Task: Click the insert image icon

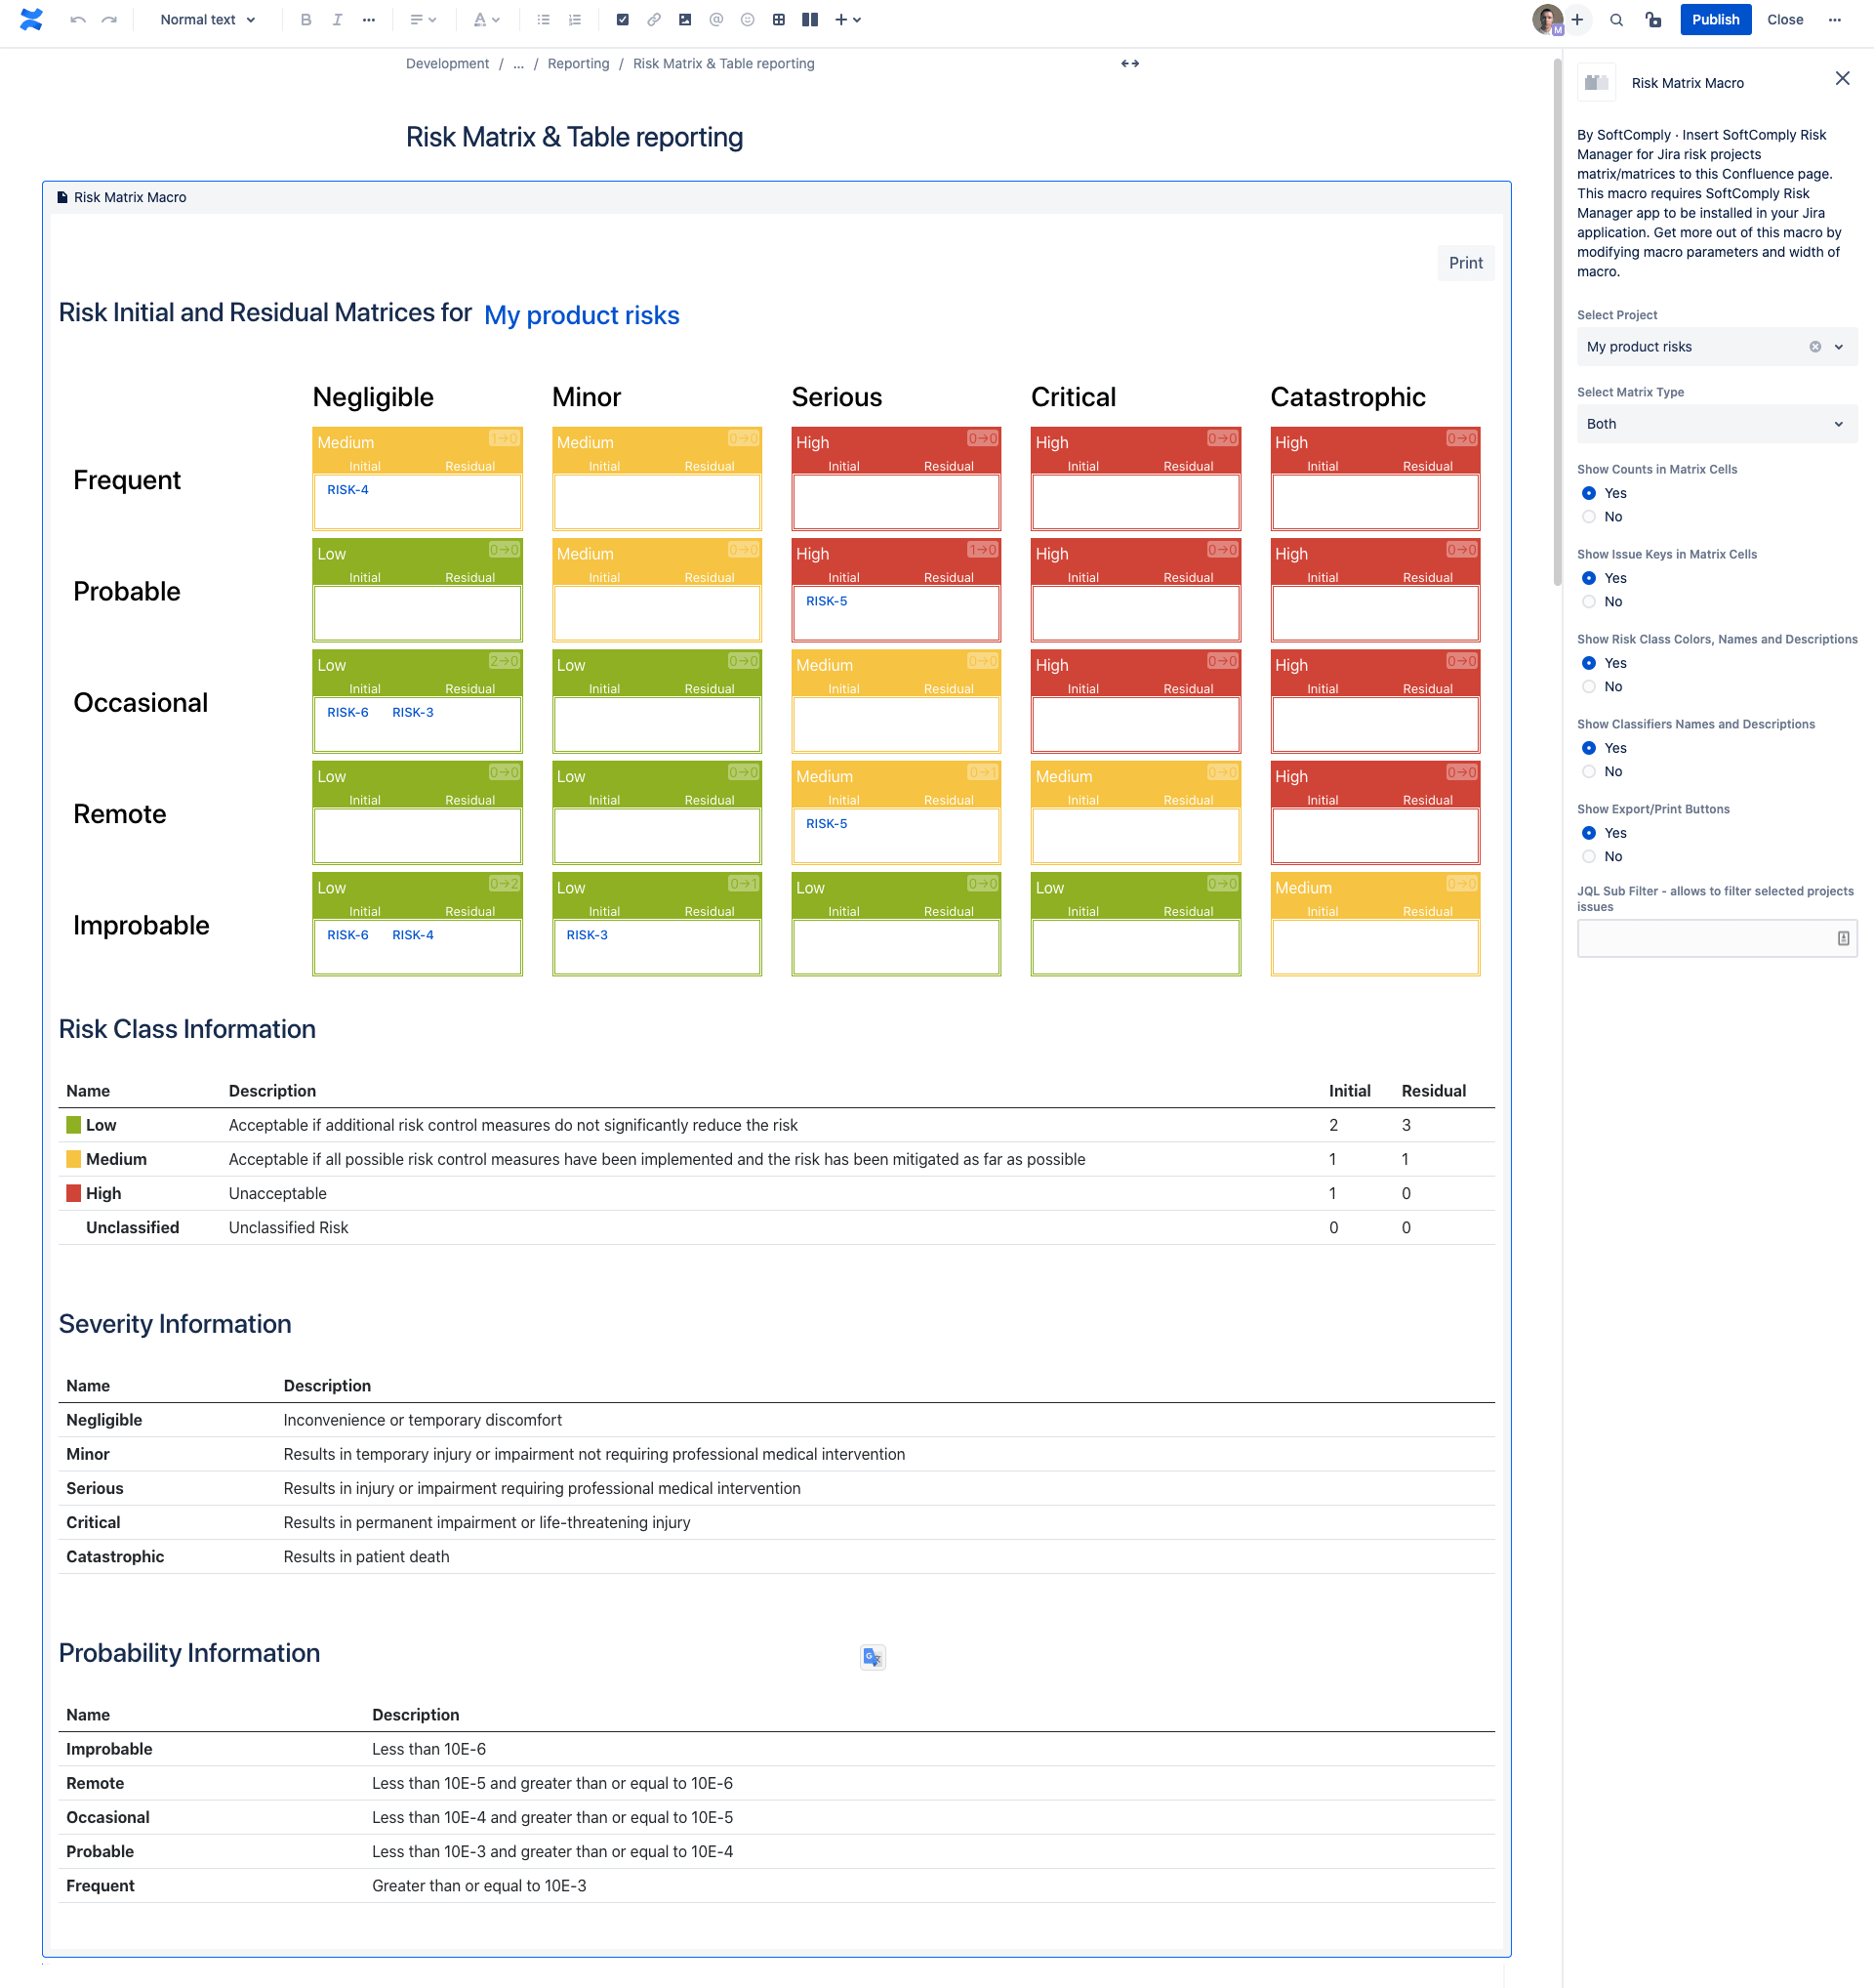Action: (684, 20)
